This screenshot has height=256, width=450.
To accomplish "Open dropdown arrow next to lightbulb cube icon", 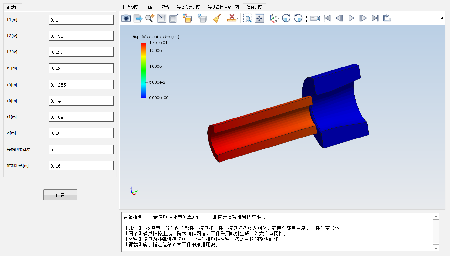I will click(208, 18).
